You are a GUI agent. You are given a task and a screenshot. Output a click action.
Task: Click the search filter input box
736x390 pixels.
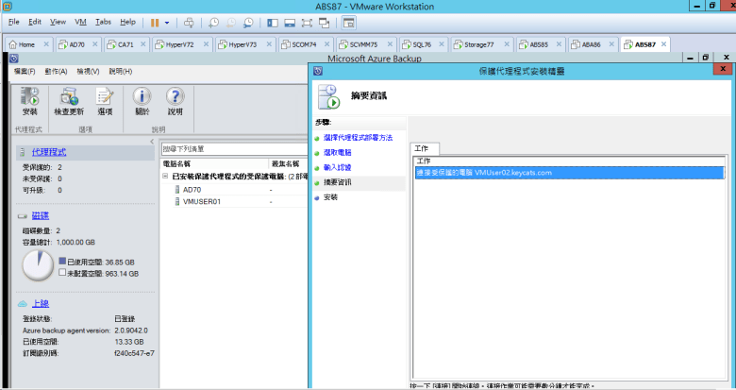coord(226,148)
